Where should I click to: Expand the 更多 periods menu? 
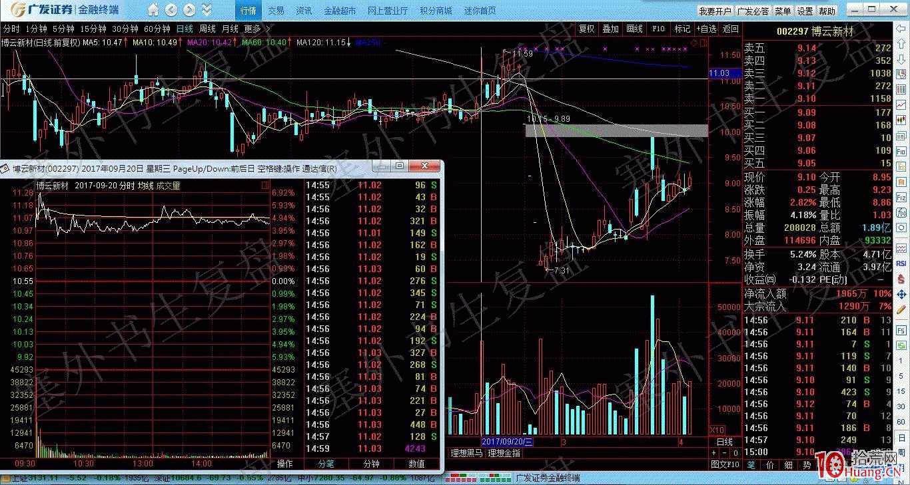pyautogui.click(x=256, y=29)
